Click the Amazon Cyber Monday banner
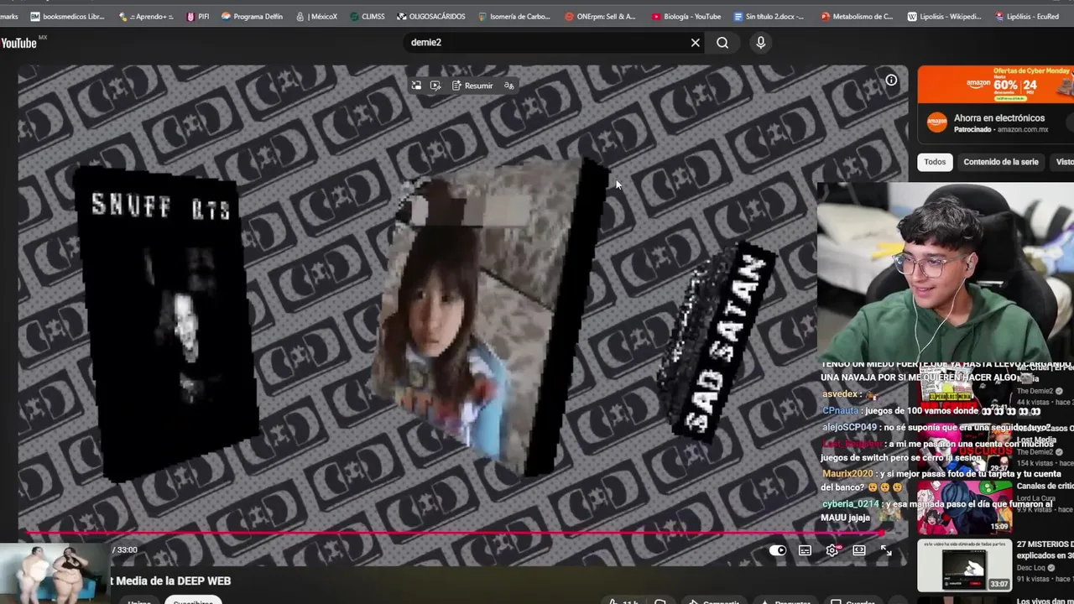Screen dimensions: 1074x604 995,85
